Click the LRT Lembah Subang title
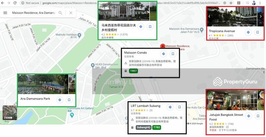Screen dimensions: 266x137 coord(146,106)
